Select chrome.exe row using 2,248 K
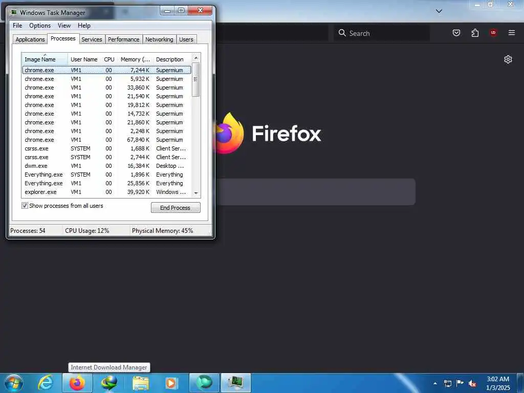 point(106,131)
